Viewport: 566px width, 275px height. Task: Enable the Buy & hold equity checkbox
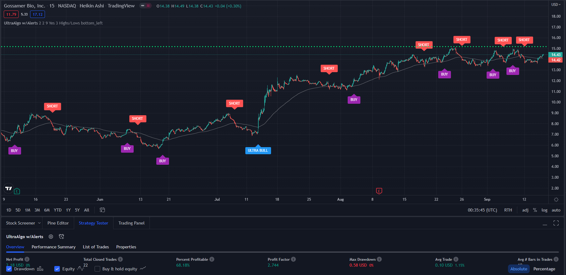click(x=98, y=269)
